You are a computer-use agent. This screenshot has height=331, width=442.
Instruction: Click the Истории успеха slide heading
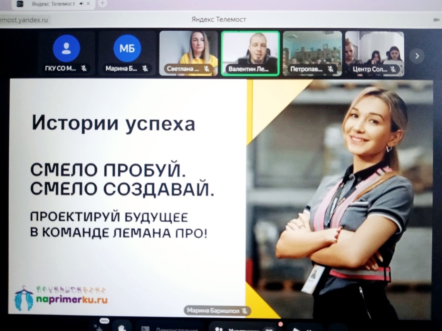(x=114, y=123)
